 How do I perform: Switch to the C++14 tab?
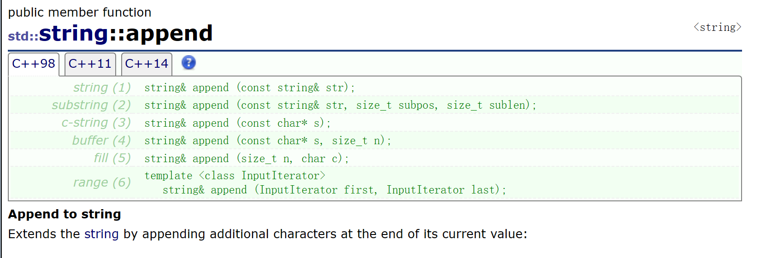147,64
